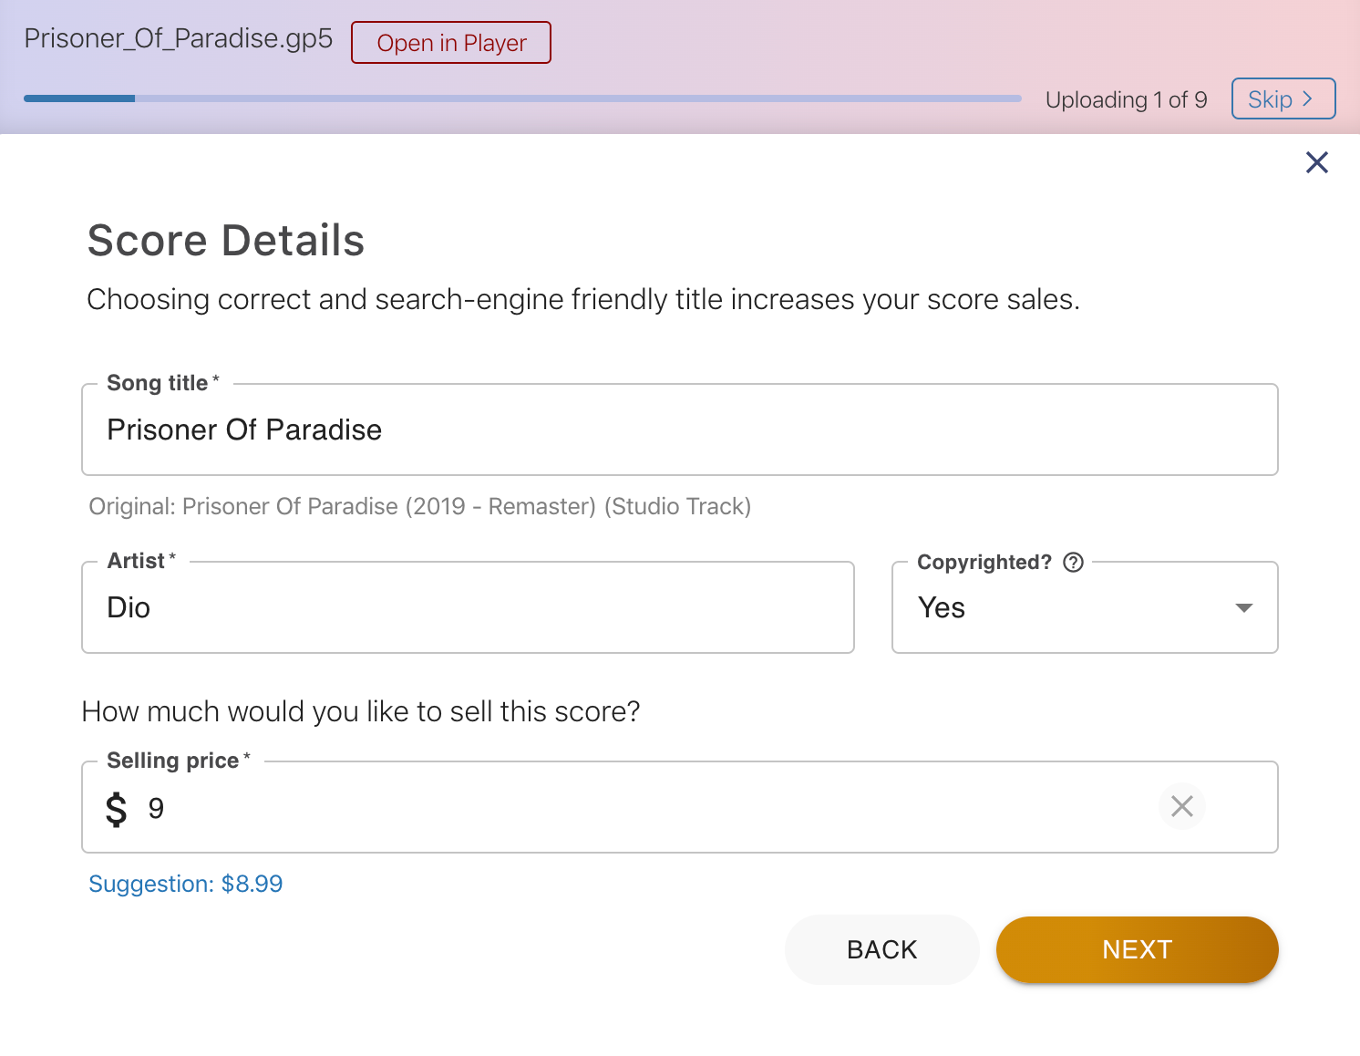Image resolution: width=1360 pixels, height=1056 pixels.
Task: Click the Score Details heading
Action: (226, 241)
